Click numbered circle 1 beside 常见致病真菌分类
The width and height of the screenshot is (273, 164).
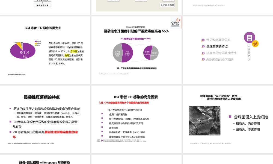click(x=203, y=40)
